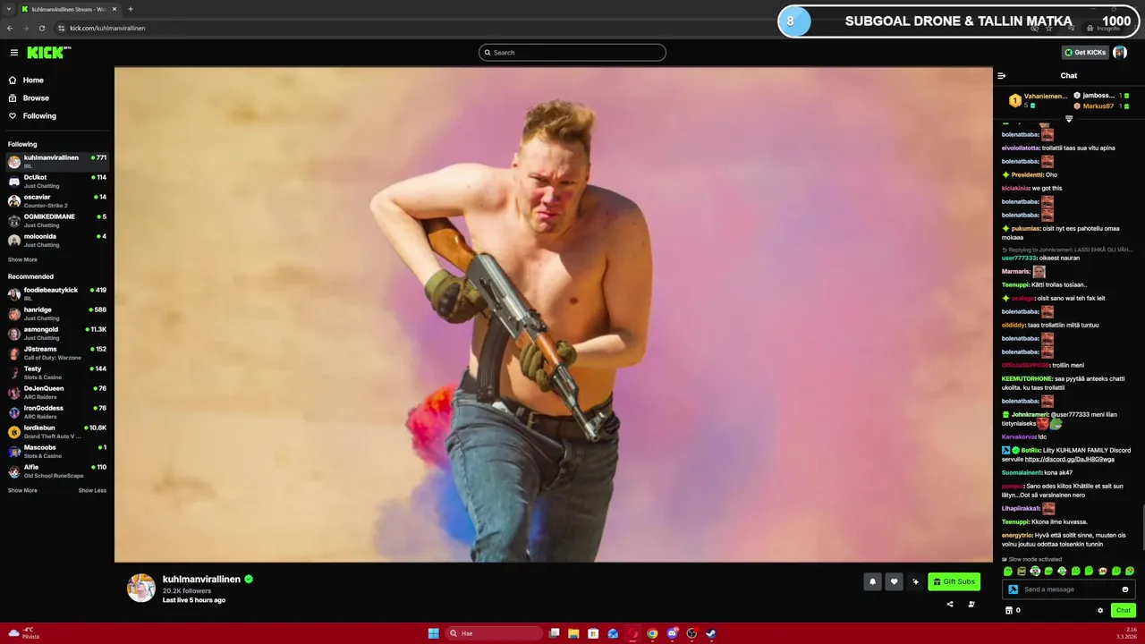1145x644 pixels.
Task: Click the taskbar Hae search box
Action: 494,633
